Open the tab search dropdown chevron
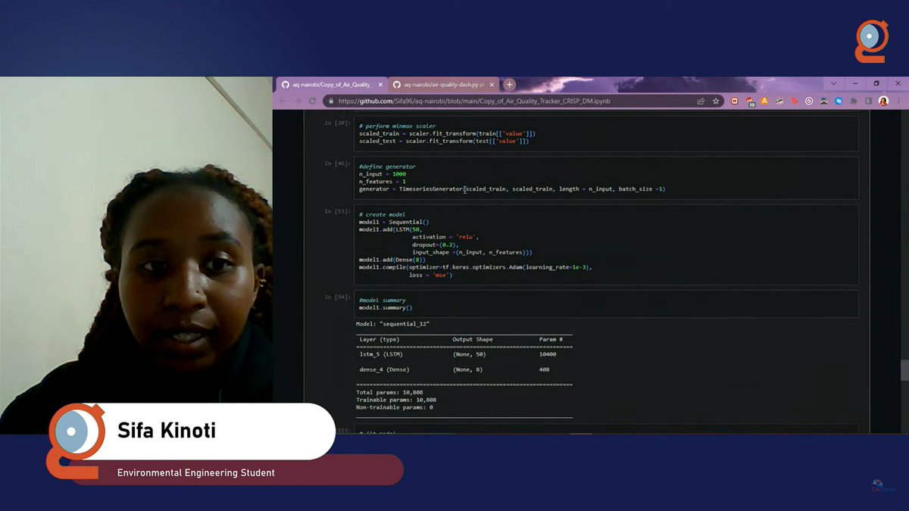This screenshot has width=909, height=511. click(x=833, y=83)
